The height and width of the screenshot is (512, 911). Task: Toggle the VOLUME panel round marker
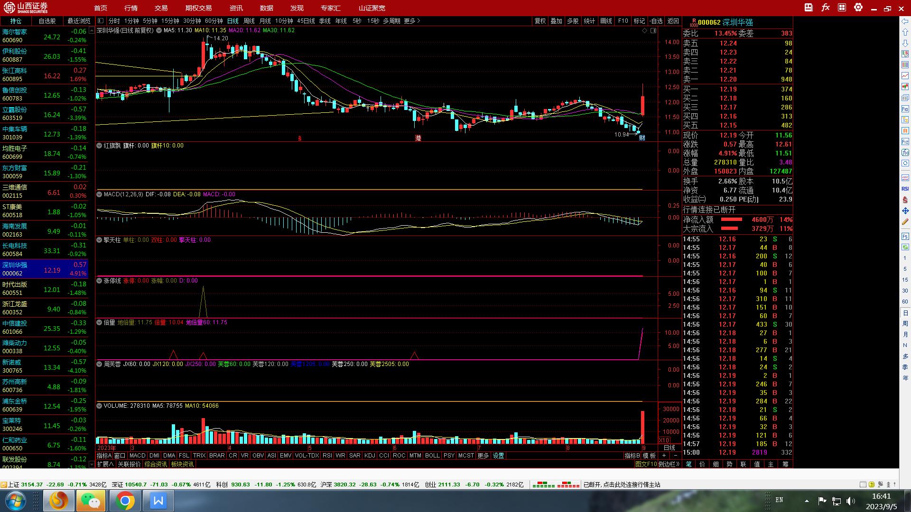tap(100, 406)
